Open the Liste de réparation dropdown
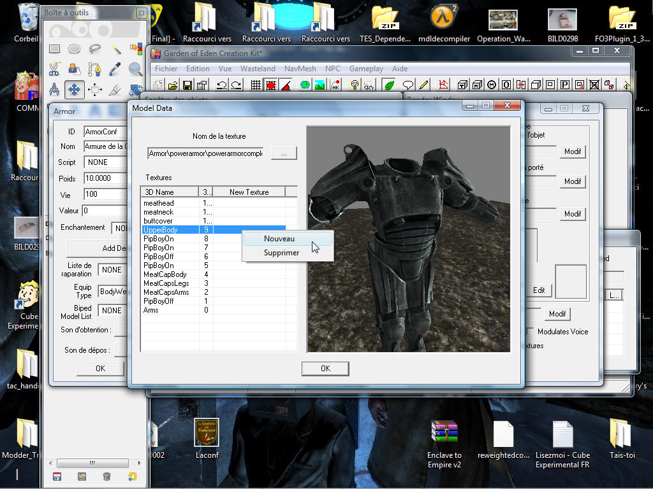This screenshot has width=653, height=489. 112,270
